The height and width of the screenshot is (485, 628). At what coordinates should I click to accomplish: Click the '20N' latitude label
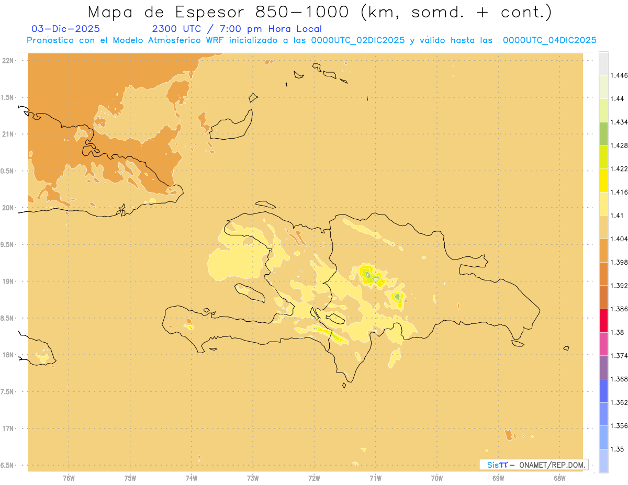tap(8, 208)
